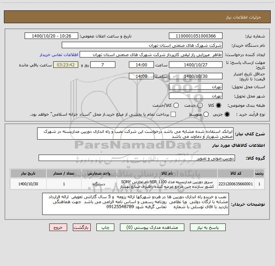Enable the اسناد خزانه اسلامی payment checkbox
This screenshot has width=275, height=266.
pos(173,114)
